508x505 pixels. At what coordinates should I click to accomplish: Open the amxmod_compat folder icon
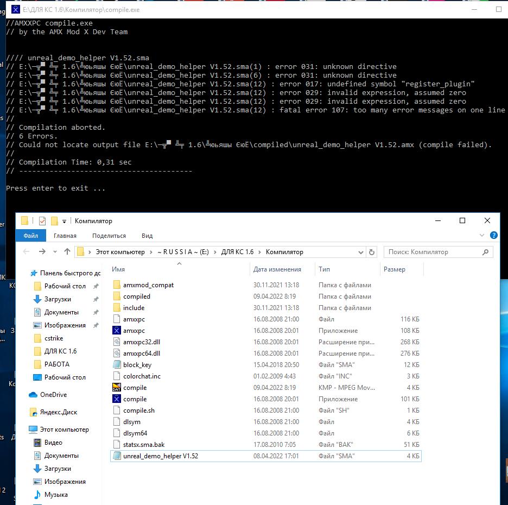[x=117, y=285]
